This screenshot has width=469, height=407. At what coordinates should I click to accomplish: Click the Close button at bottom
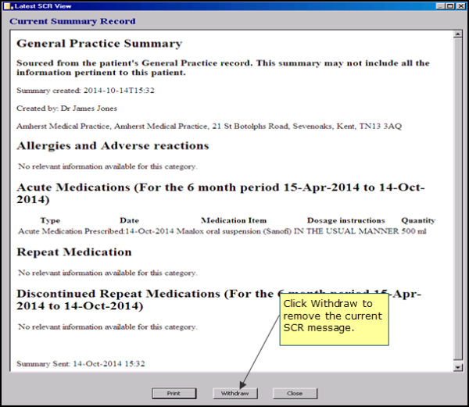tap(295, 393)
